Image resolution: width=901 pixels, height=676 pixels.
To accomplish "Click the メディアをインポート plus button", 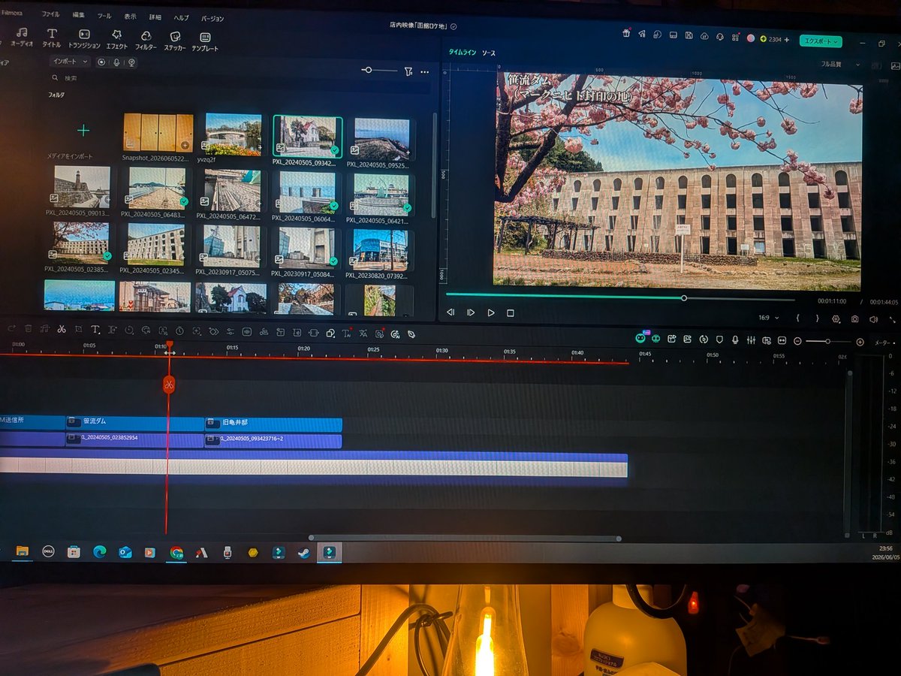I will click(83, 131).
